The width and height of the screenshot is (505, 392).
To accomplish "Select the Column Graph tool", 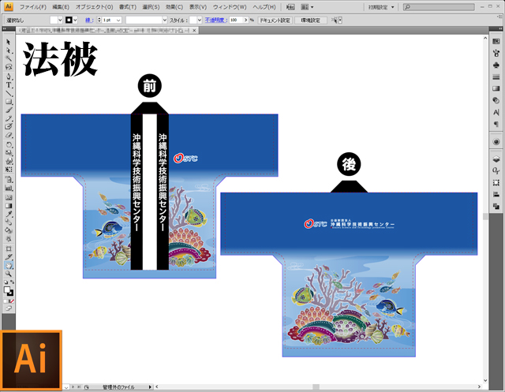I will [x=9, y=188].
